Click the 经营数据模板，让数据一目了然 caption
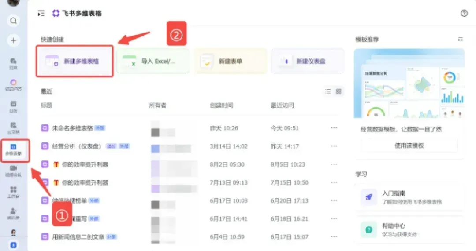 point(401,129)
